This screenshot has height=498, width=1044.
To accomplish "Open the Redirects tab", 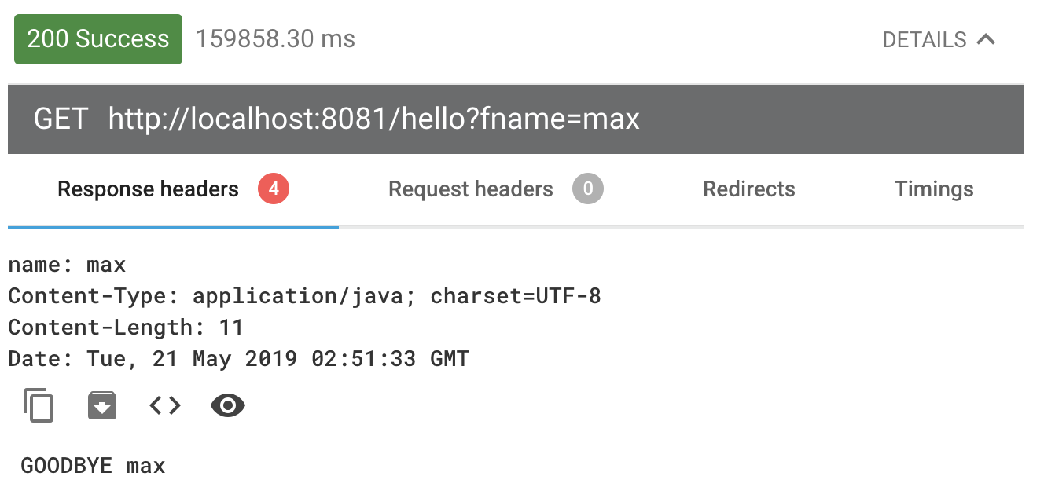I will tap(749, 189).
